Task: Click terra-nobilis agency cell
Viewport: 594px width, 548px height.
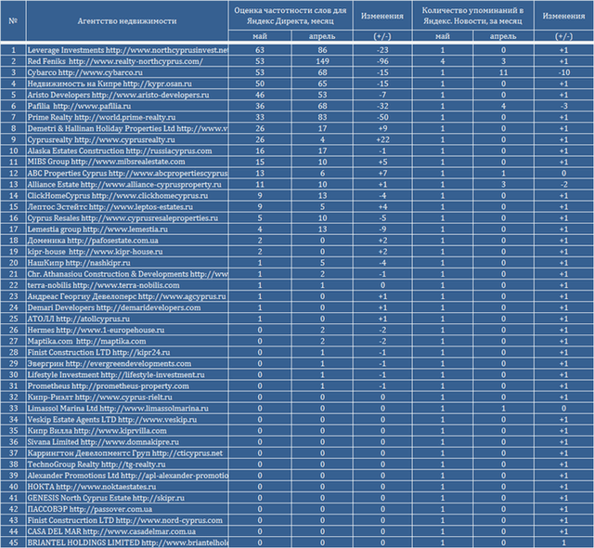Action: (x=127, y=285)
